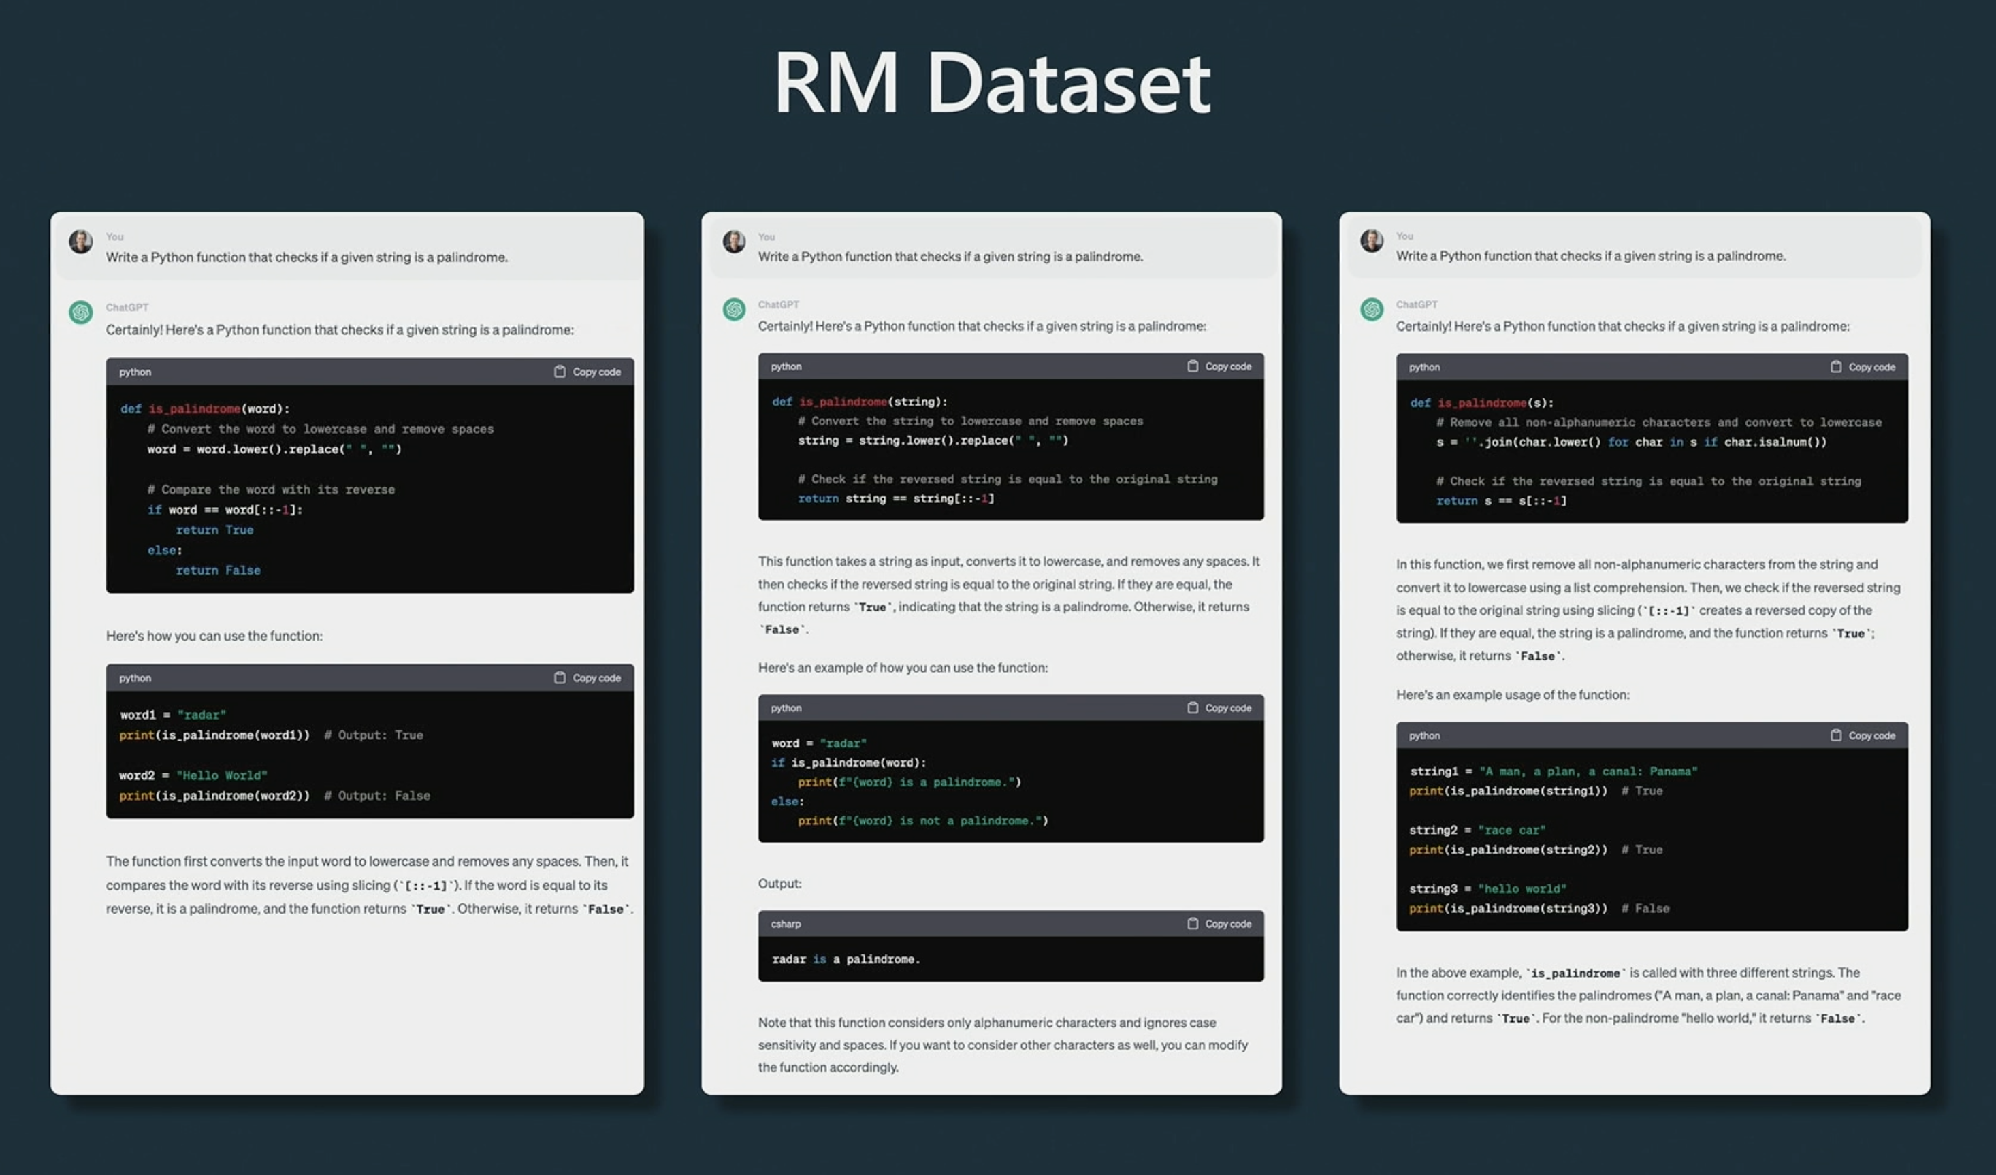This screenshot has width=1996, height=1175.
Task: Click the 'Output:' label in middle panel
Action: pos(779,884)
